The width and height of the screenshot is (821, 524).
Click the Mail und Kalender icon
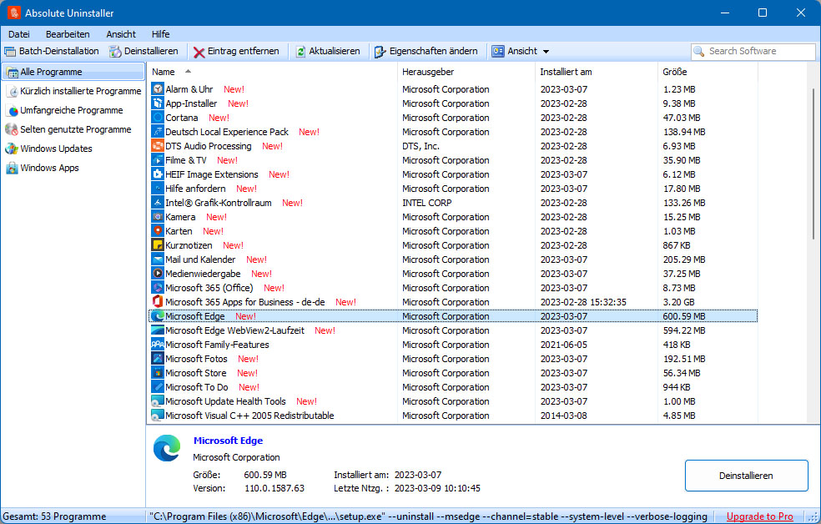[158, 259]
